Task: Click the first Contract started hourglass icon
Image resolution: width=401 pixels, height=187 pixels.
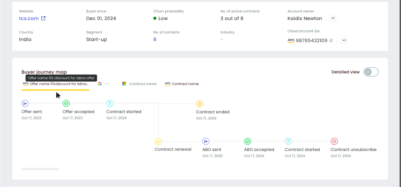Action: coord(110,103)
